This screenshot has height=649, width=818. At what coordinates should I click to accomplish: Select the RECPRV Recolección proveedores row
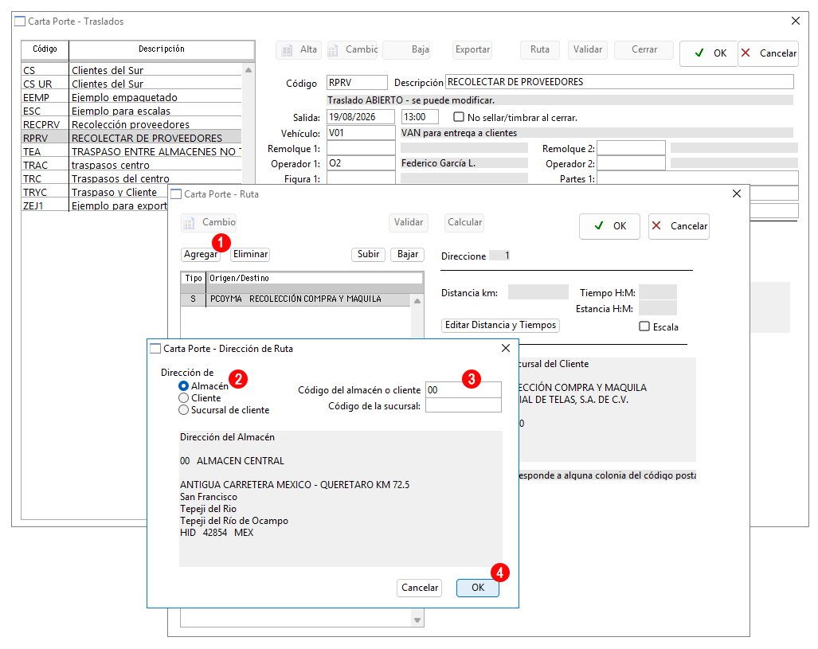131,124
